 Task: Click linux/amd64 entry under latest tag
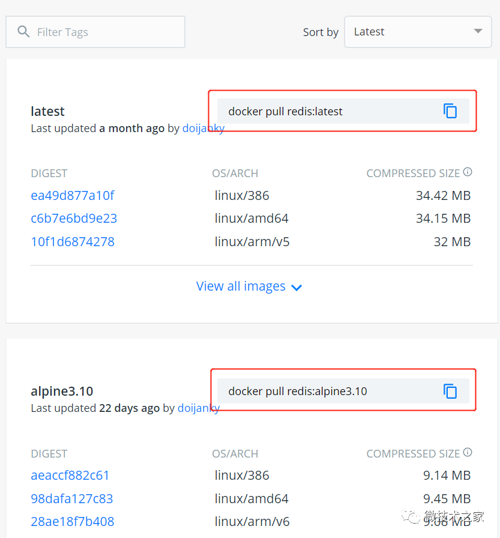click(252, 218)
